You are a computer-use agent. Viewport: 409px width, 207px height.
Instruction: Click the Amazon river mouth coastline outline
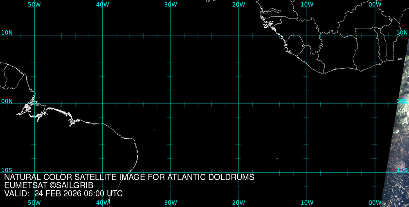[x=31, y=107]
